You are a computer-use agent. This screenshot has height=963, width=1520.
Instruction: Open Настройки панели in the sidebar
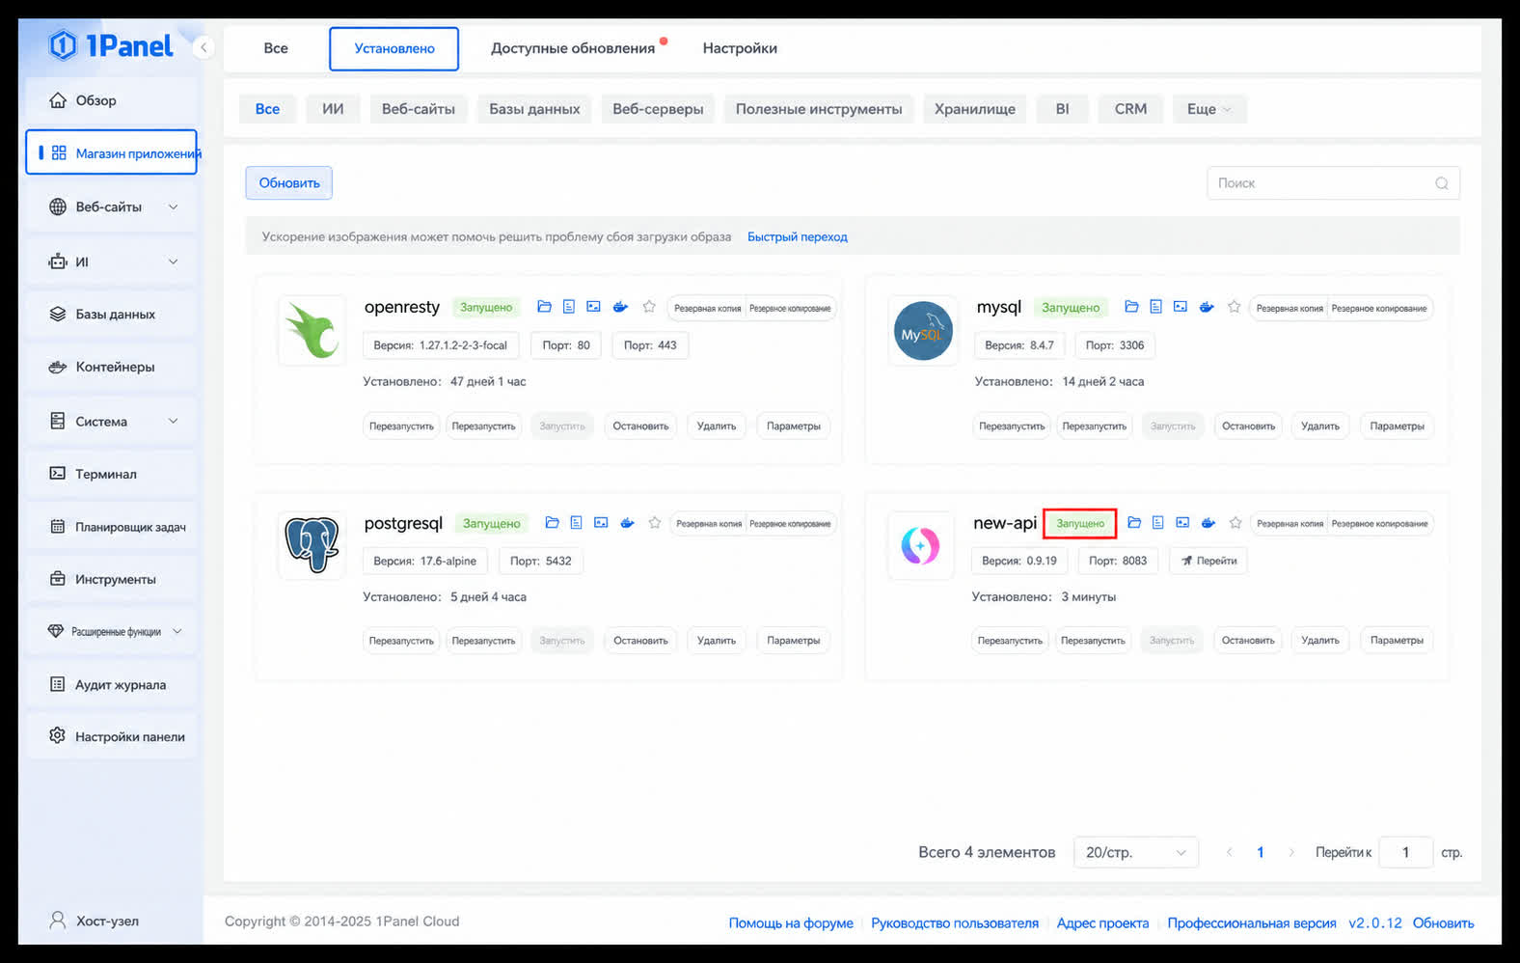pyautogui.click(x=112, y=736)
